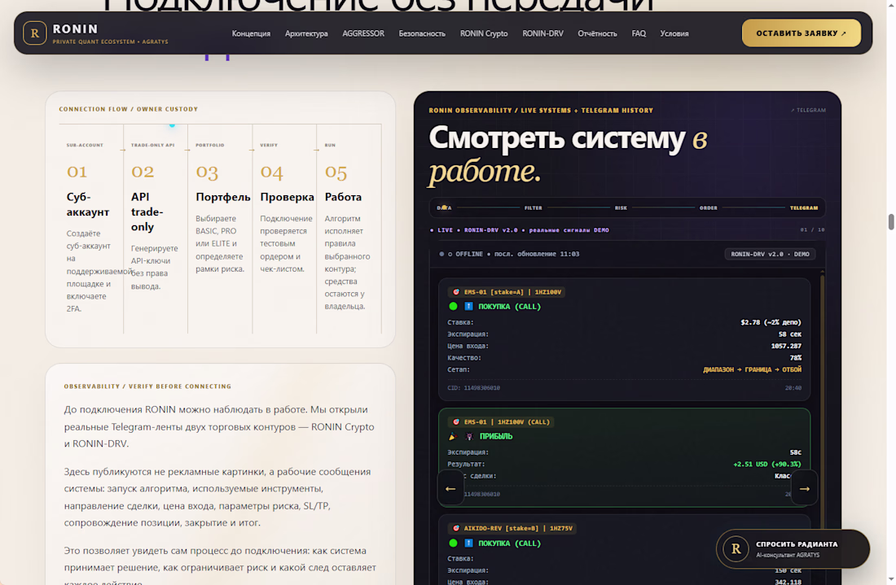Open Отчётность from the navbar
This screenshot has width=896, height=585.
(x=597, y=33)
